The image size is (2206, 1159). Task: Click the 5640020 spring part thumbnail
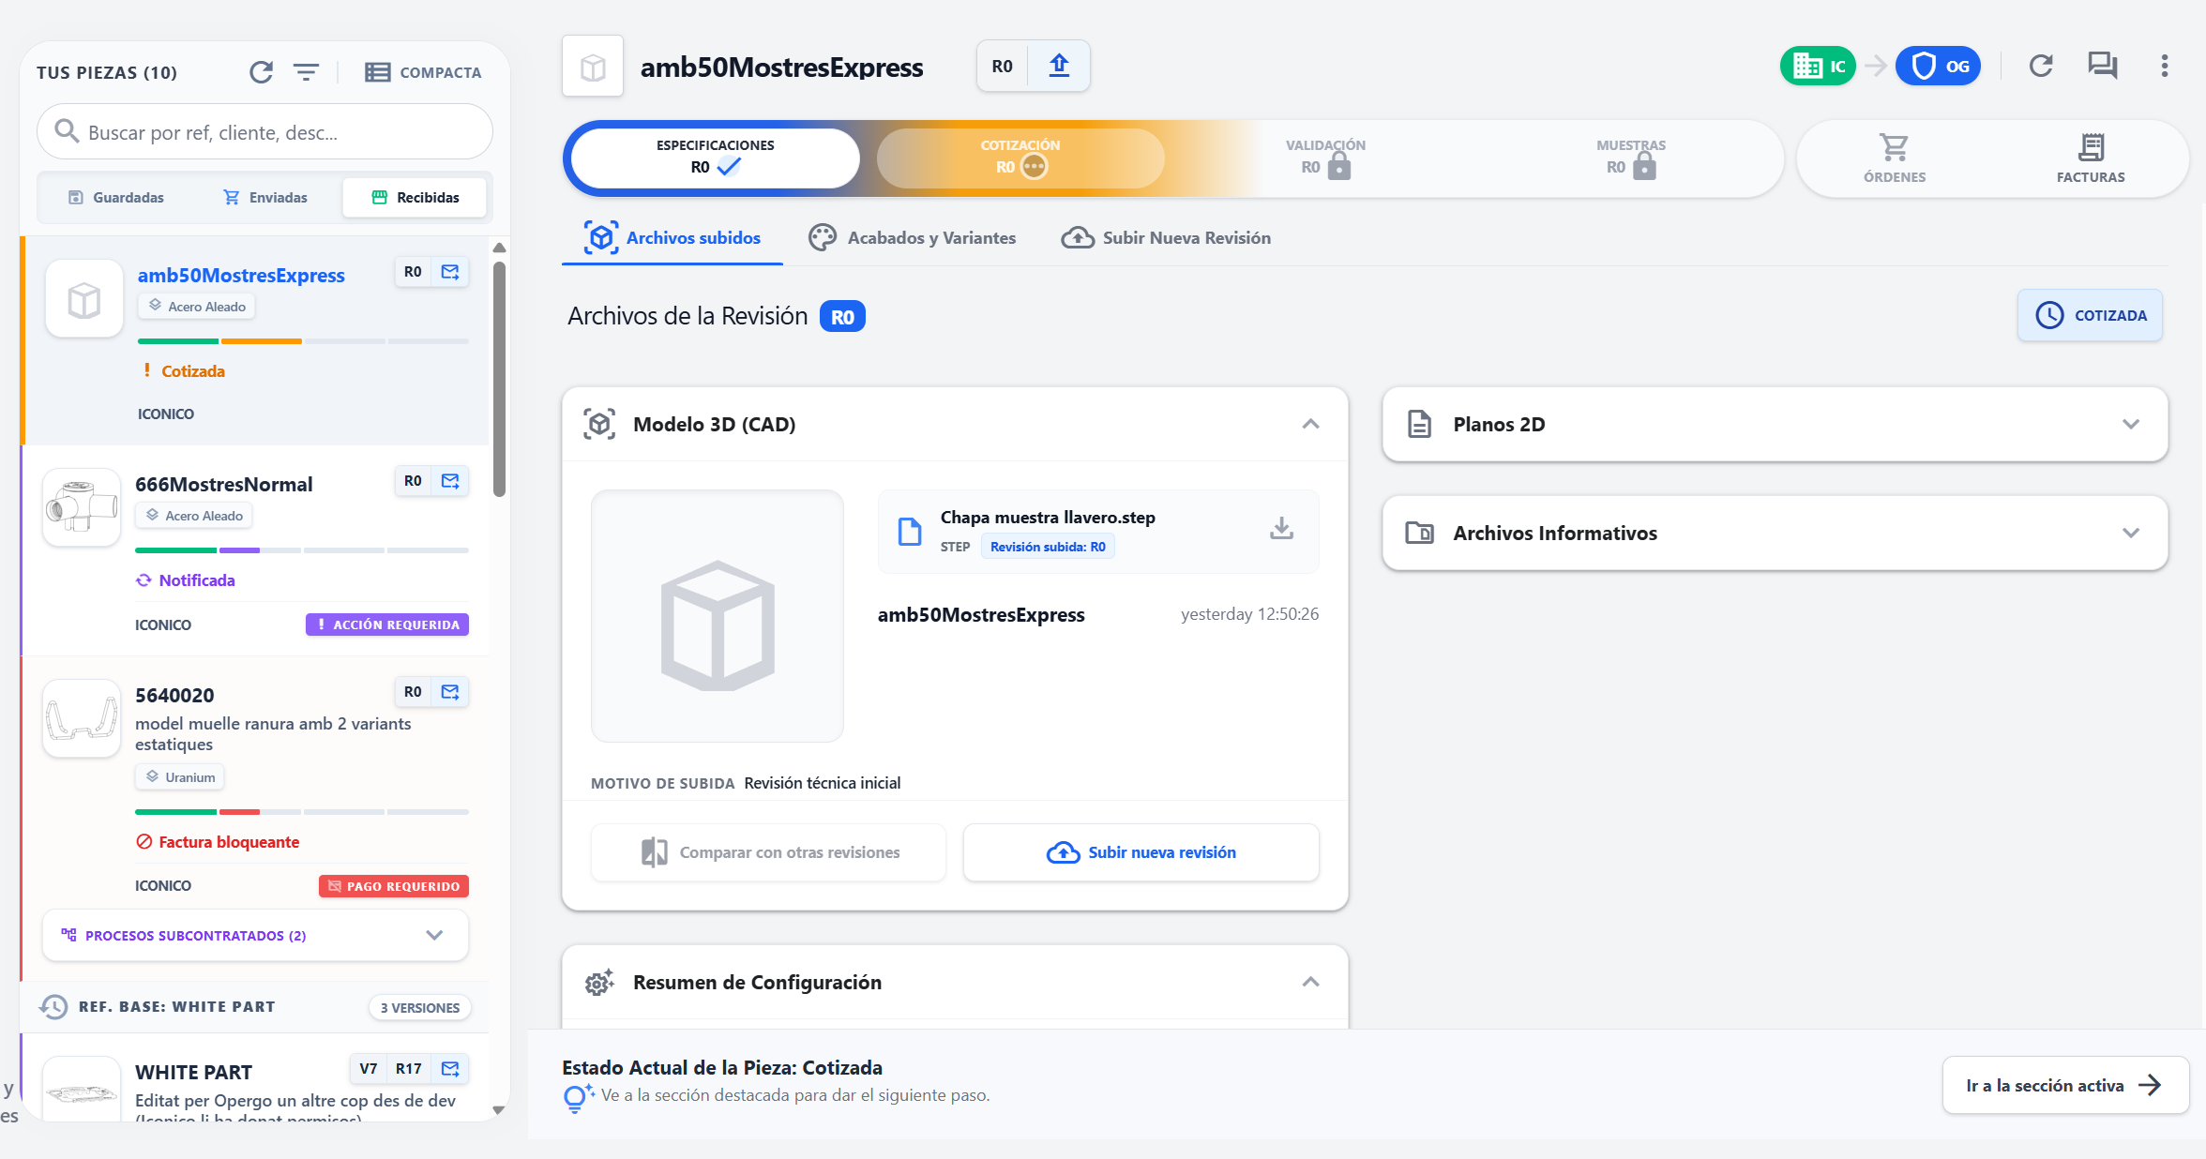click(82, 717)
